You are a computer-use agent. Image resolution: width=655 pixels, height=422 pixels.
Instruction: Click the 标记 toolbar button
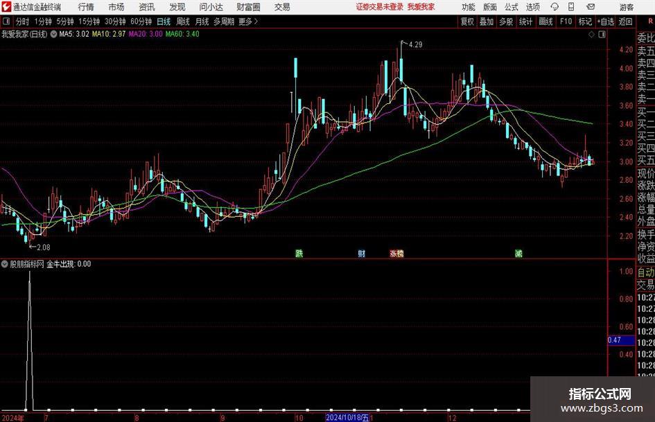click(x=585, y=21)
